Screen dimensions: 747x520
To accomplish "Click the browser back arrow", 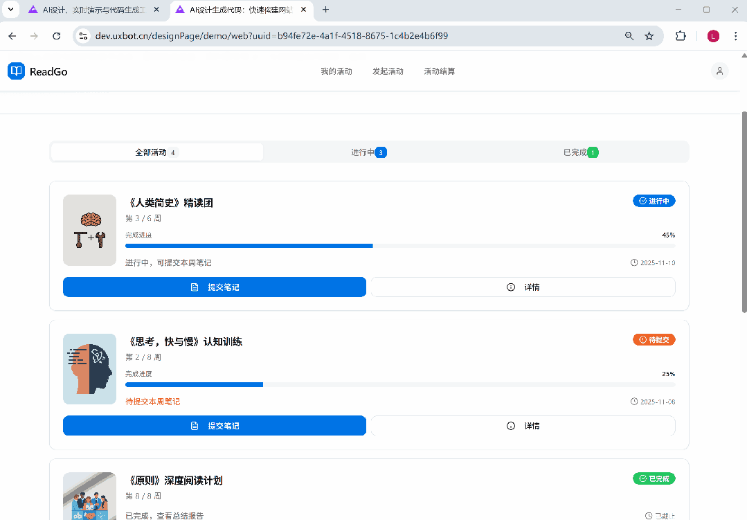I will (12, 36).
